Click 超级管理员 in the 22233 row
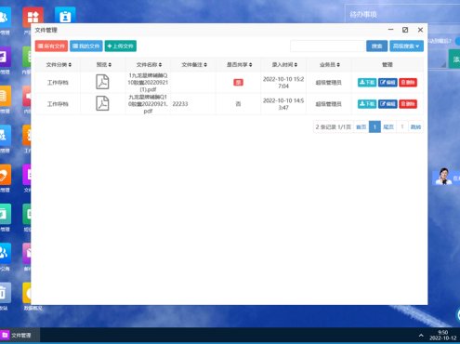 (329, 104)
